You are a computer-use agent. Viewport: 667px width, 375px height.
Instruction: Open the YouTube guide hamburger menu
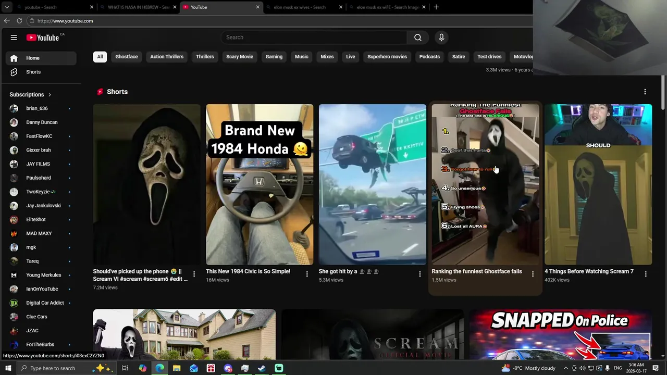click(x=14, y=37)
